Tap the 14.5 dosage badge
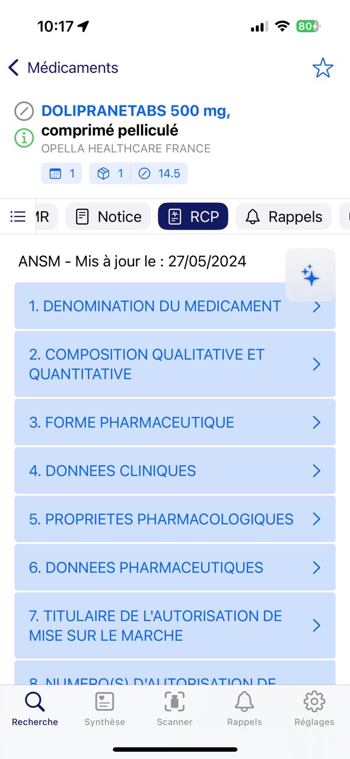Viewport: 350px width, 759px height. (x=169, y=173)
